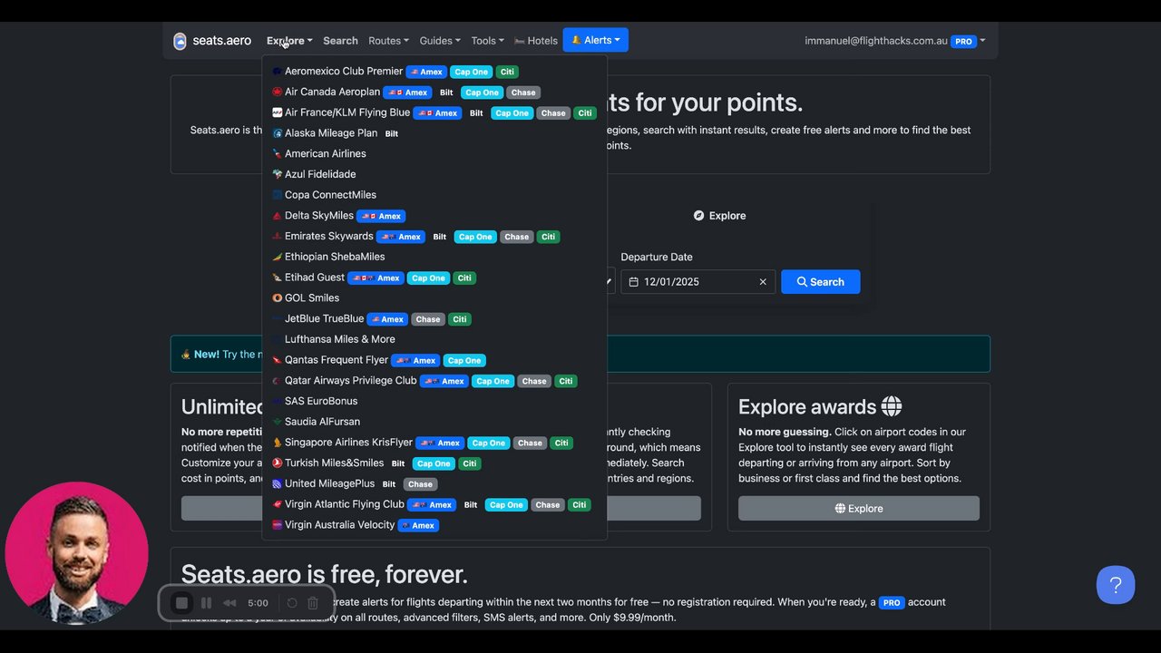Image resolution: width=1161 pixels, height=653 pixels.
Task: Click the blue Search button
Action: [x=821, y=282]
